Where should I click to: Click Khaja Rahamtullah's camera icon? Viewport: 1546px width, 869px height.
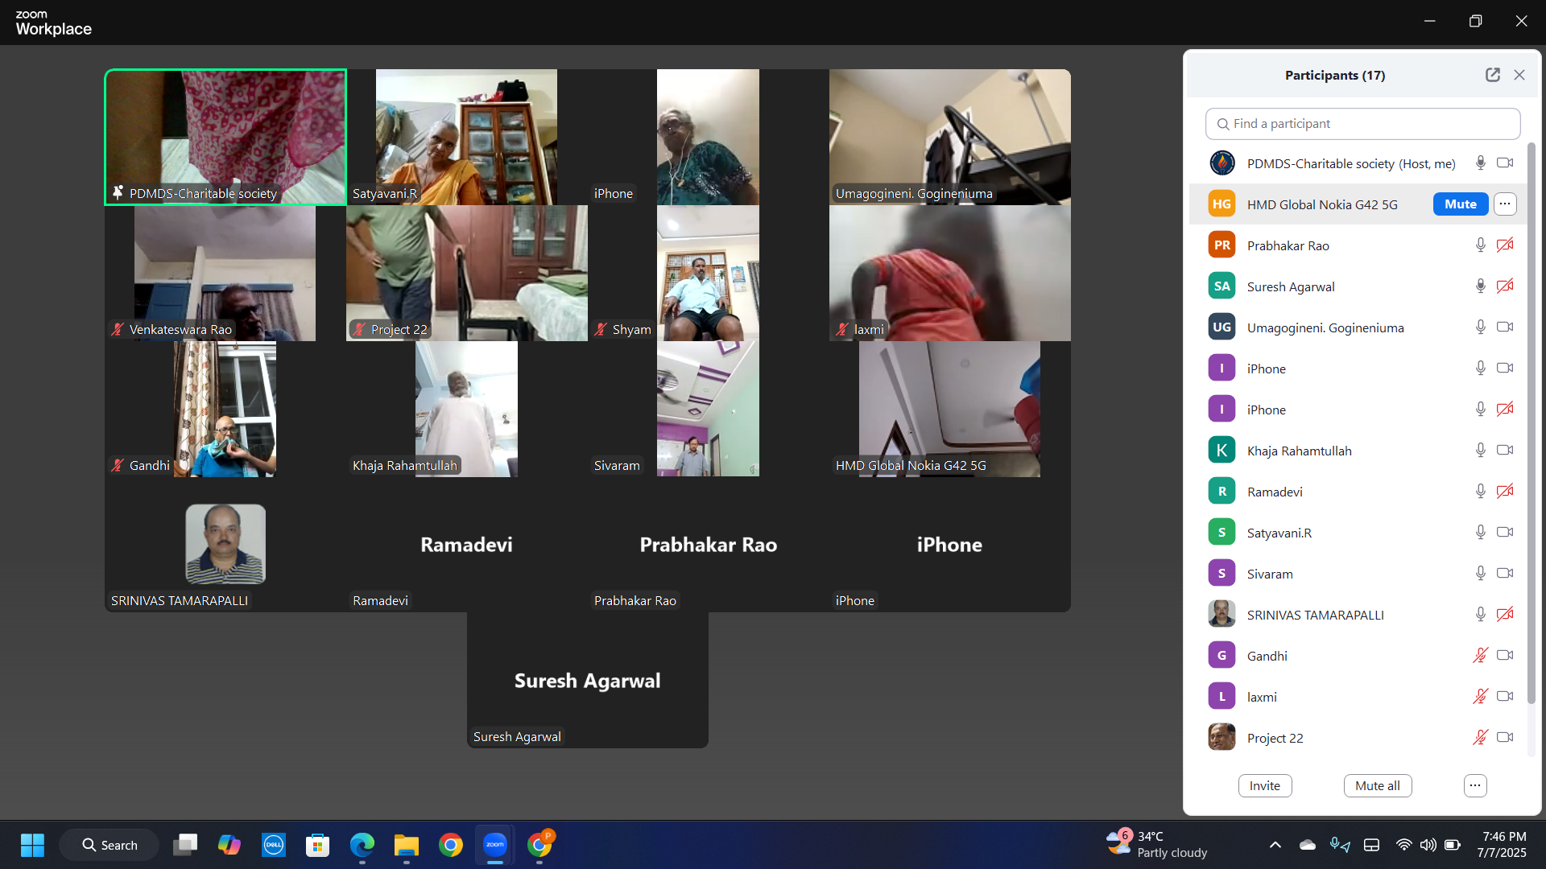[x=1505, y=451]
